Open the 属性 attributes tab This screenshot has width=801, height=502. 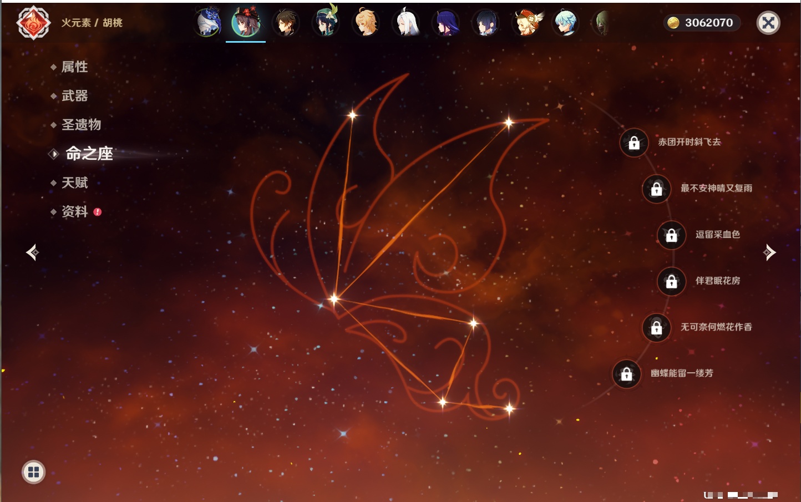[74, 67]
